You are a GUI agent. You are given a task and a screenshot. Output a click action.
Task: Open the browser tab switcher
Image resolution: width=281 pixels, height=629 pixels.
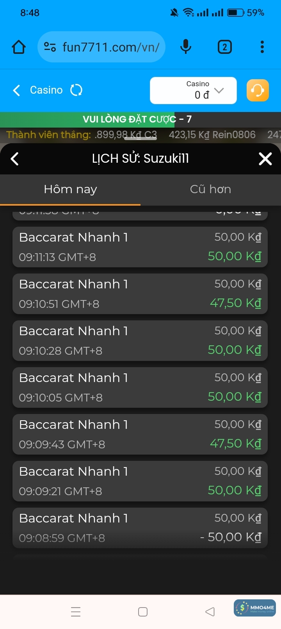(x=224, y=47)
